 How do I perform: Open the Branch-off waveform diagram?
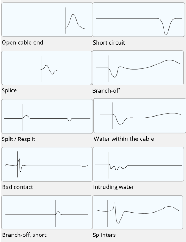click(x=138, y=68)
